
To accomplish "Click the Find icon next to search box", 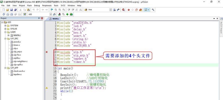I will click(x=114, y=10).
